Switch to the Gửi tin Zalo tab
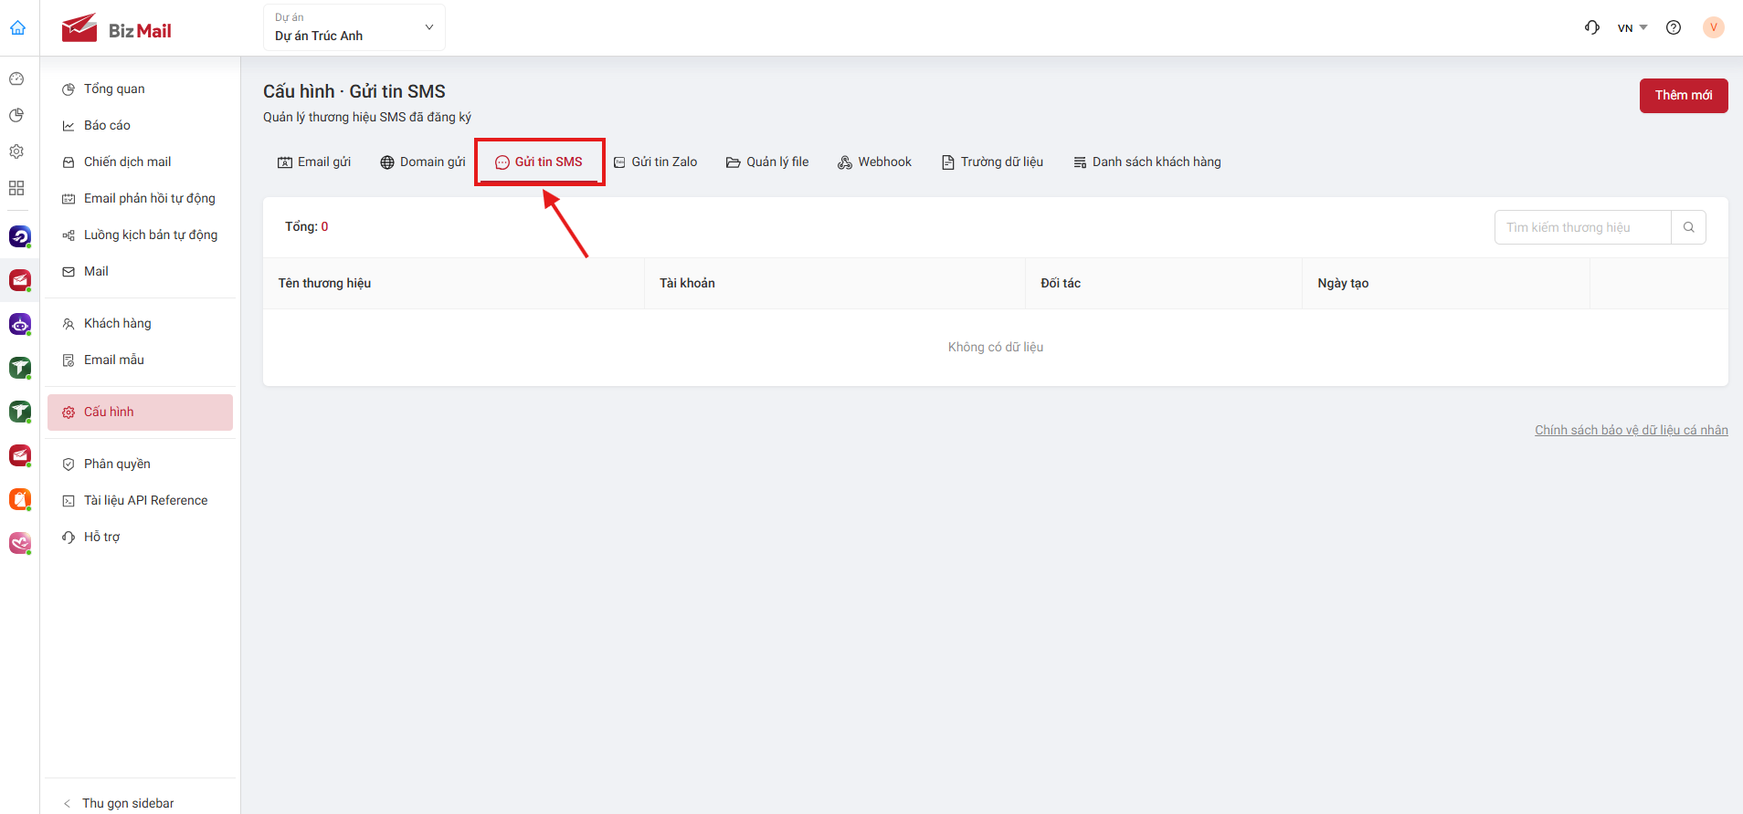Image resolution: width=1743 pixels, height=814 pixels. [655, 162]
